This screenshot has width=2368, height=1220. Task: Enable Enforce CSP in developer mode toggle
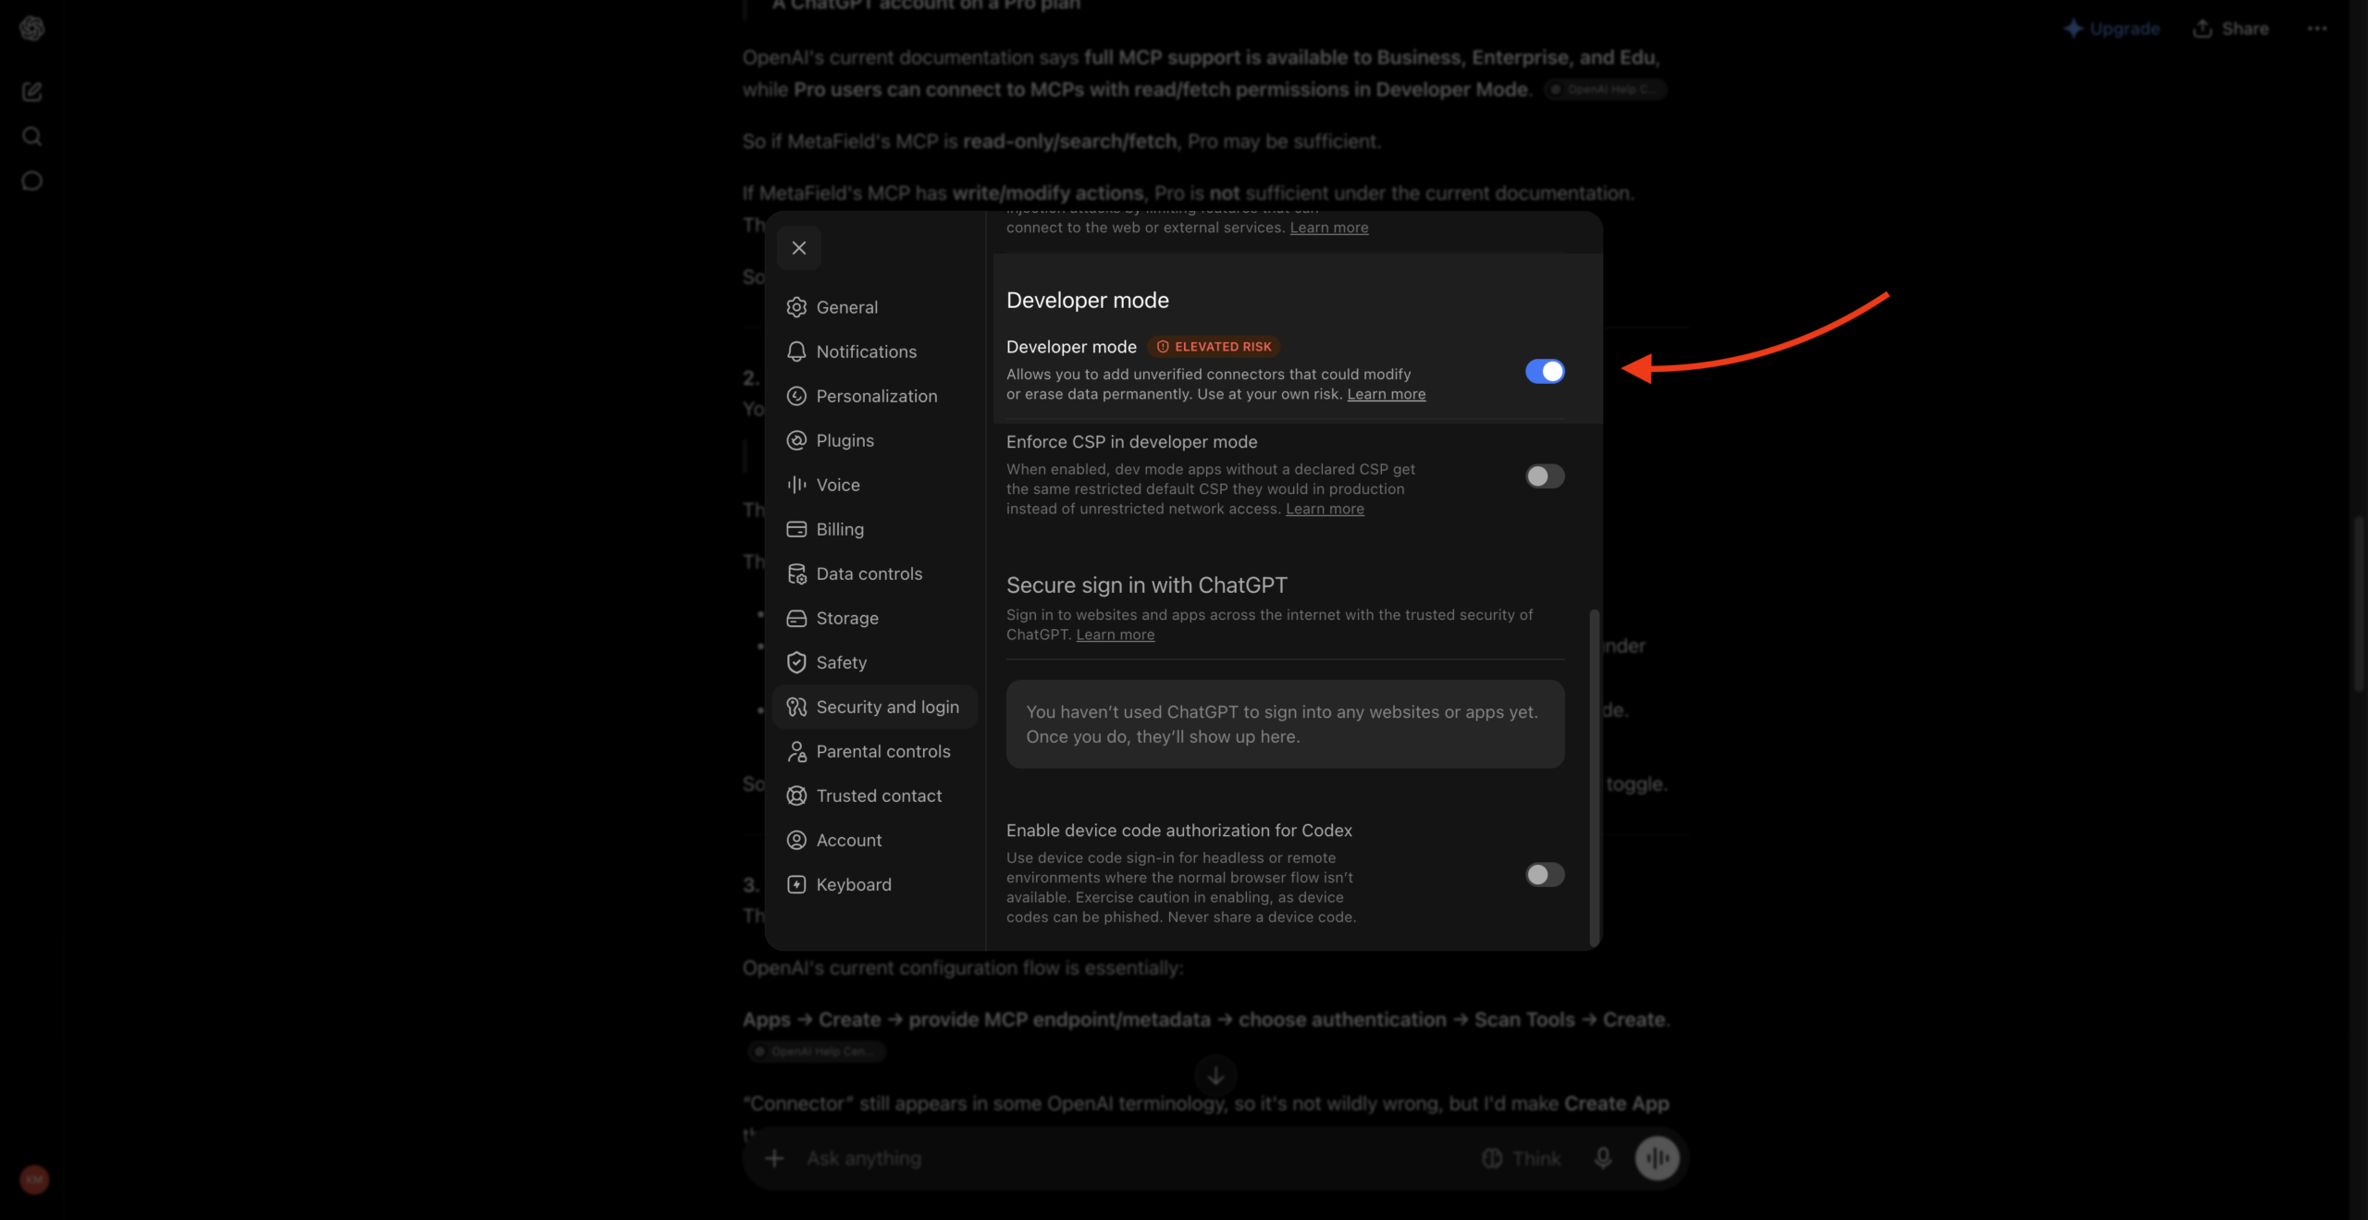[x=1545, y=476]
